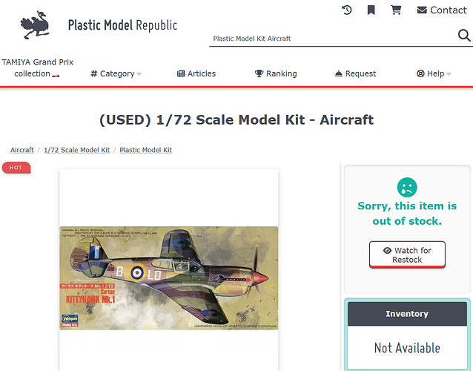The image size is (473, 371).
Task: Go to Plastic Model Kit breadcrumb
Action: tap(145, 150)
